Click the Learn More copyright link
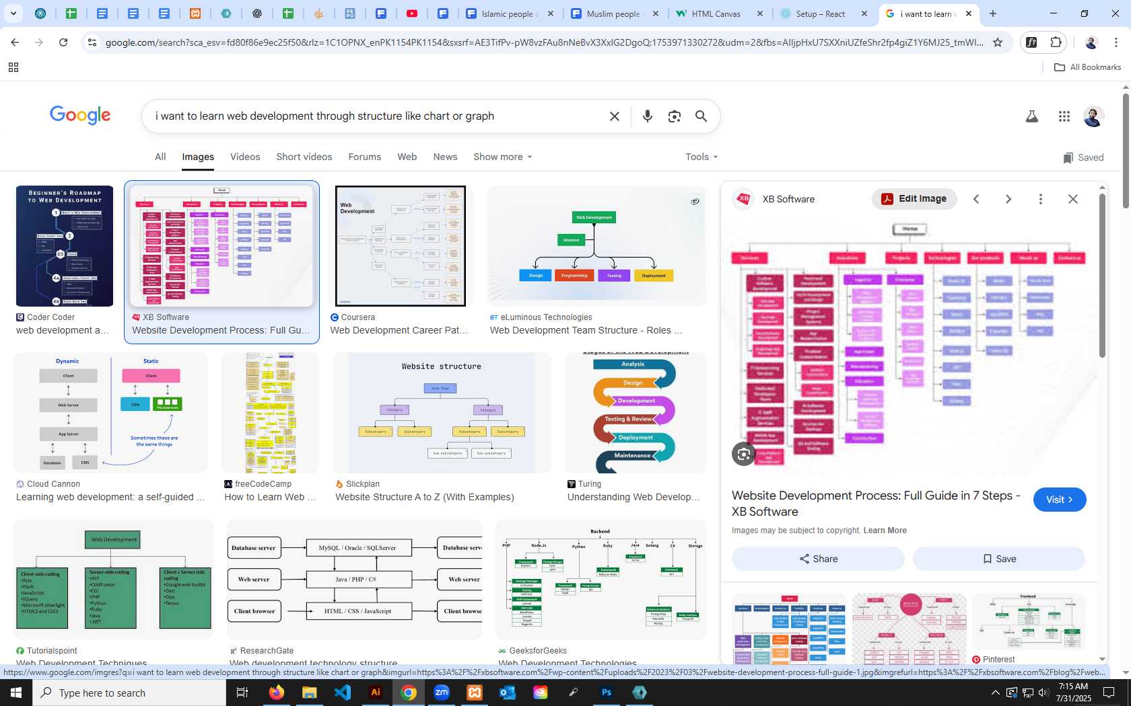1131x706 pixels. point(885,531)
